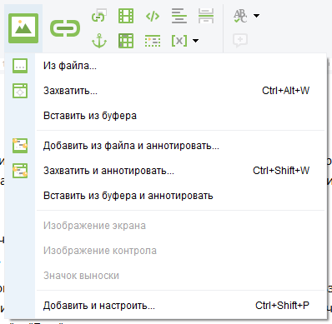Click the icon beside 'Из файла...'
This screenshot has height=324, width=332.
point(20,66)
